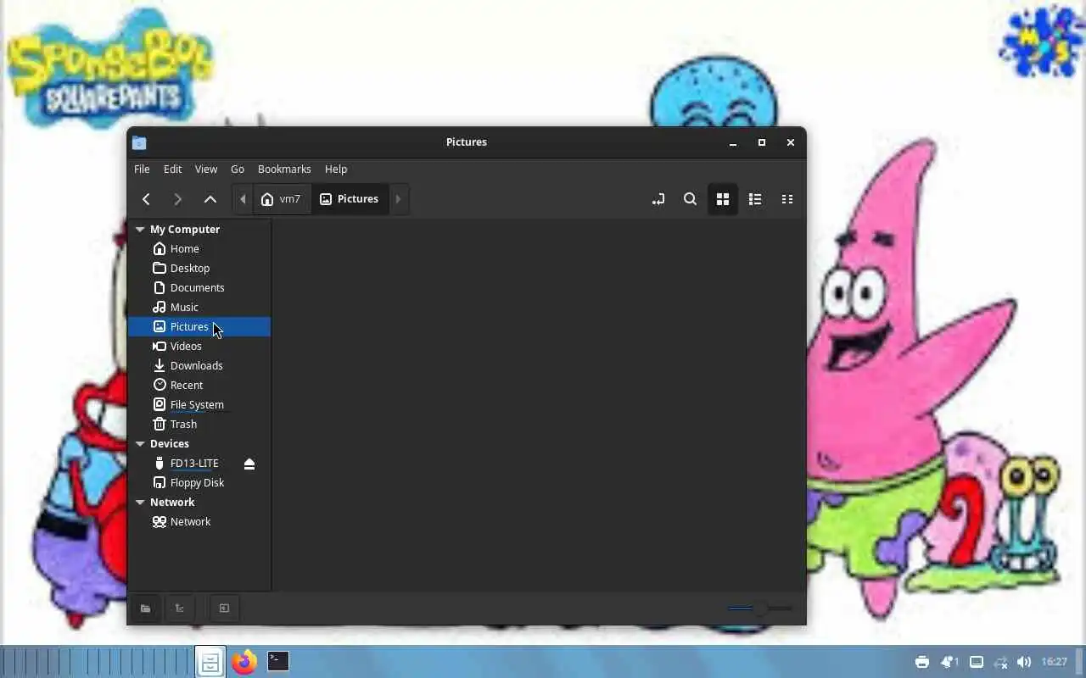Open Floppy Disk in the sidebar
This screenshot has width=1086, height=678.
click(x=199, y=483)
